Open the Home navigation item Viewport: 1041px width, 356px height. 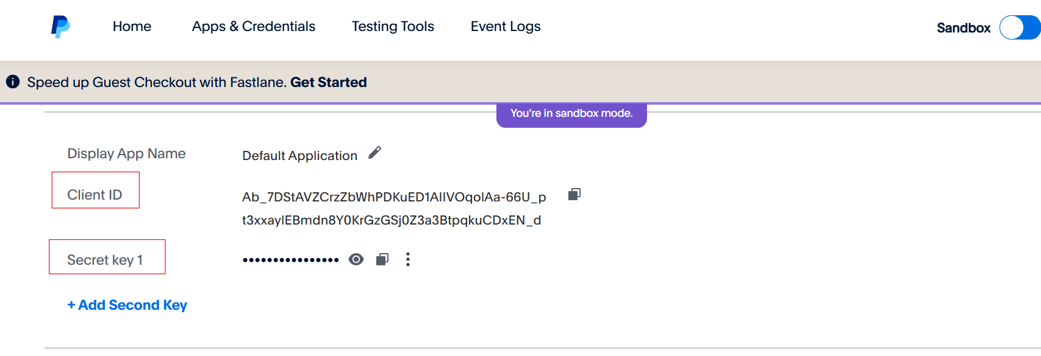132,26
